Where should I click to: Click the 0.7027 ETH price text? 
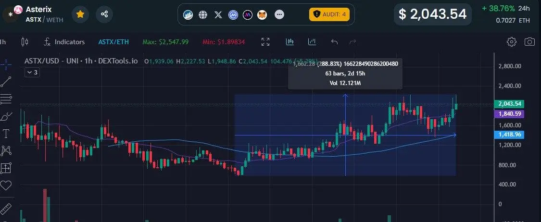click(x=513, y=20)
